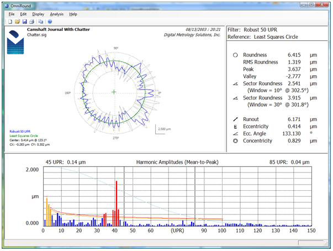The image size is (333, 251).
Task: Click the tall red harmonic bar at 41 UPR
Action: coord(117,203)
